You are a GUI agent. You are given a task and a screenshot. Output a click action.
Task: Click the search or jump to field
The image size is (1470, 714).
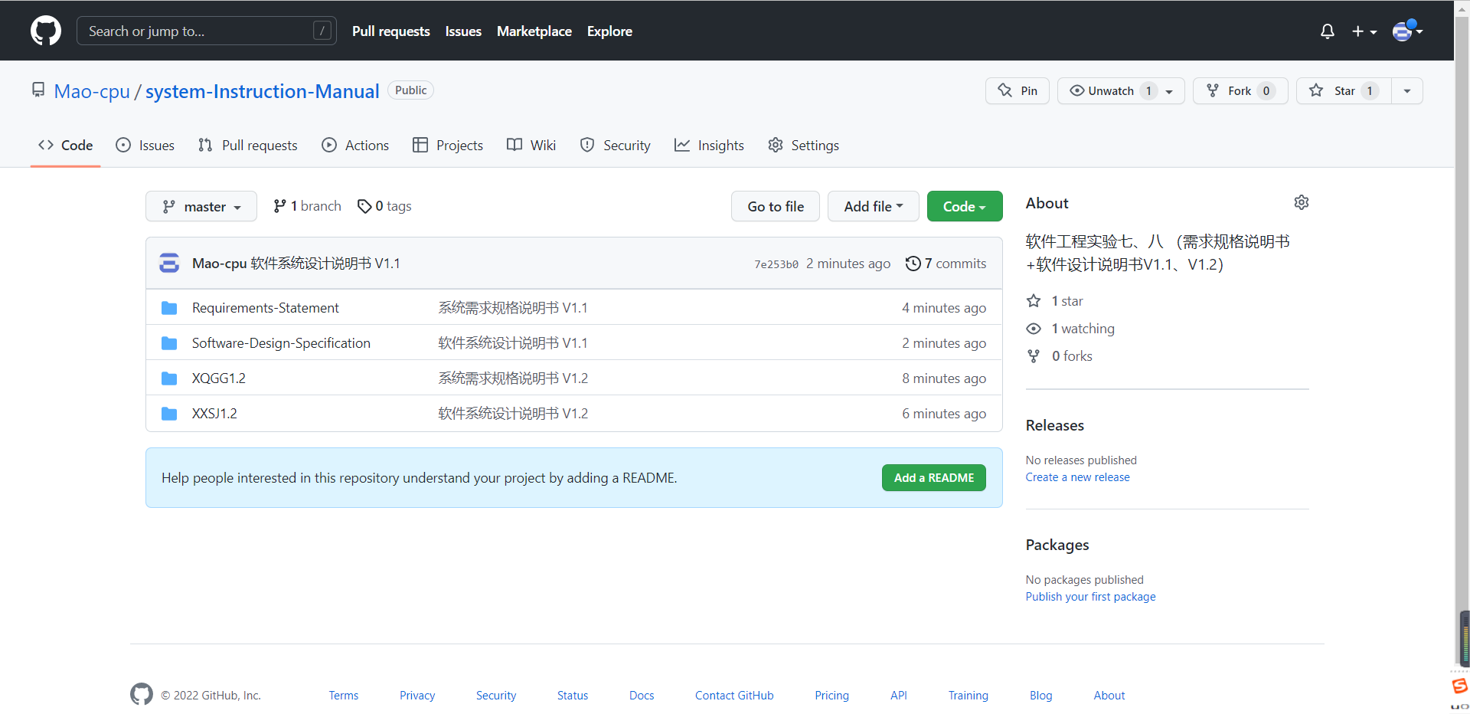tap(207, 31)
